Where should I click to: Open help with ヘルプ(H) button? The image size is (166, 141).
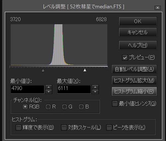(x=138, y=45)
